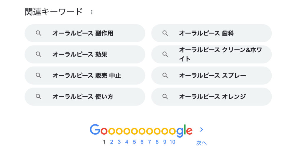Screen dimensions: 302x152
Task: Jump to results page 10
Action: tap(172, 142)
